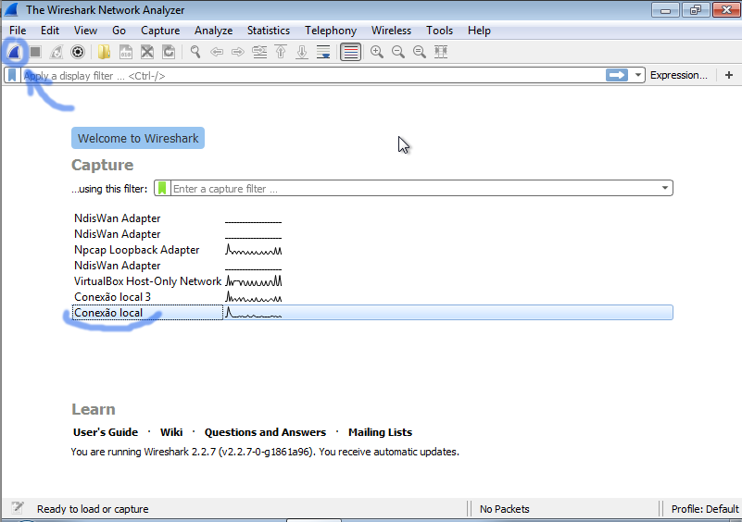This screenshot has height=522, width=742.
Task: Open the Help menu
Action: [479, 31]
